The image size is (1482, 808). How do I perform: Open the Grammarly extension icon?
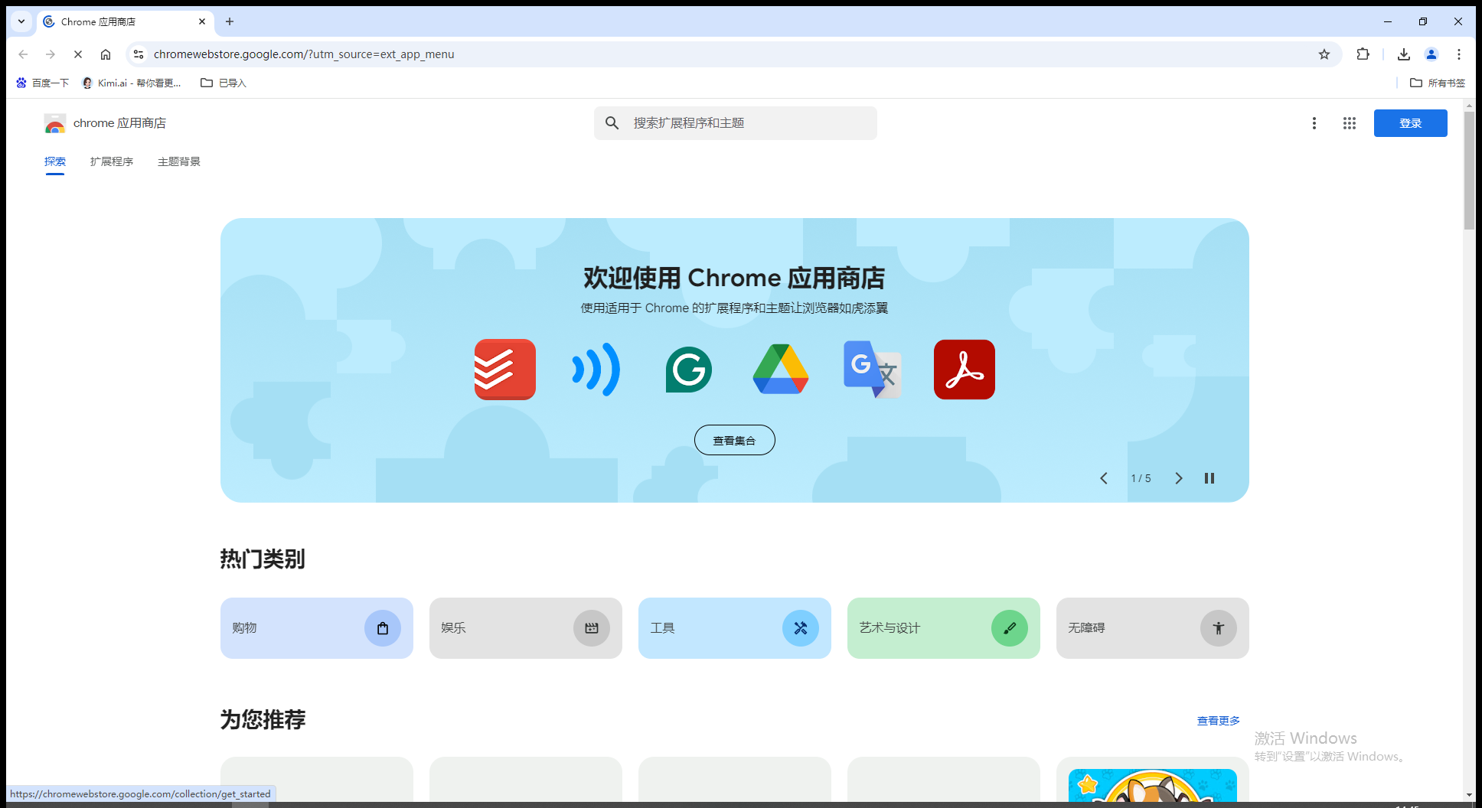click(689, 370)
